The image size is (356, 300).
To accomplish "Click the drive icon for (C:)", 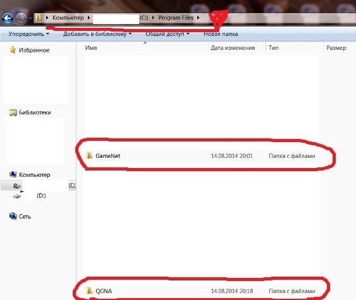I will click(17, 186).
